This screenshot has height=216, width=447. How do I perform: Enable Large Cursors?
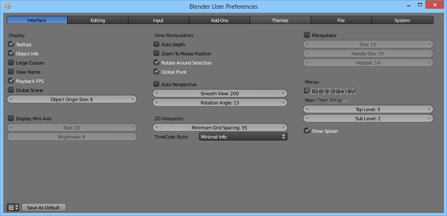click(11, 62)
